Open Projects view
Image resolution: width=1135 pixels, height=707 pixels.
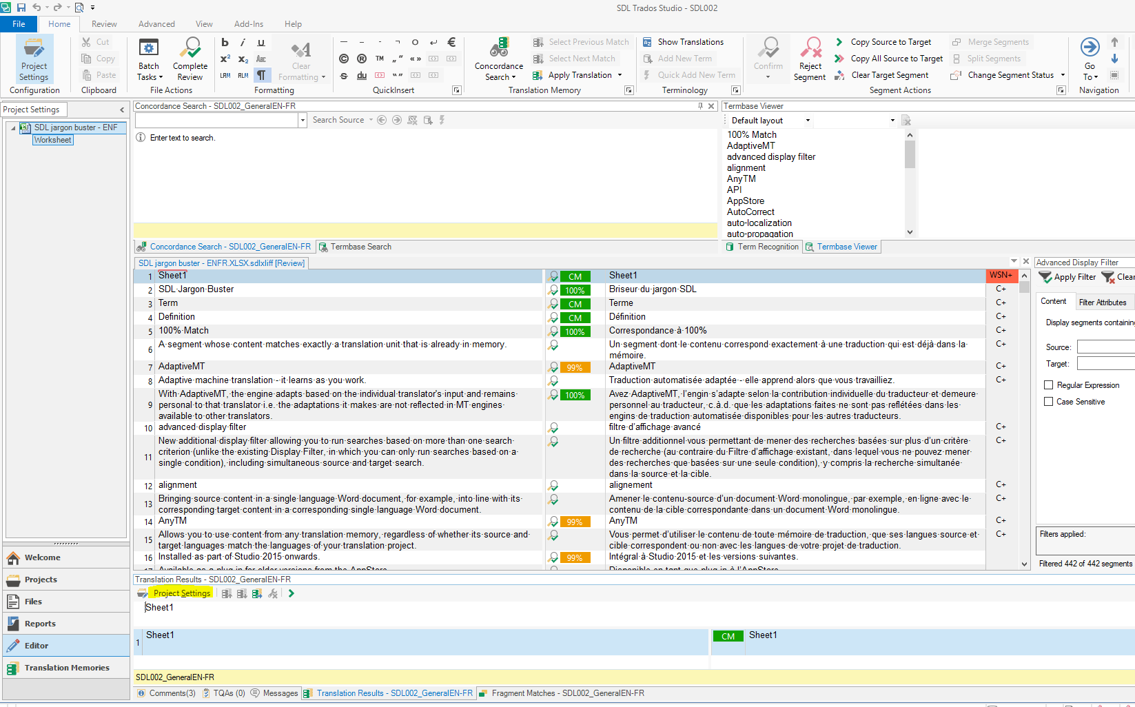(66, 580)
